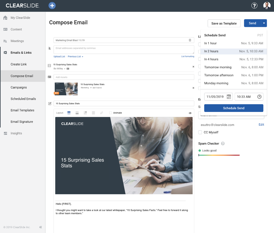Image resolution: width=274 pixels, height=233 pixels.
Task: Choose the text-only layout option
Action: coord(93,113)
